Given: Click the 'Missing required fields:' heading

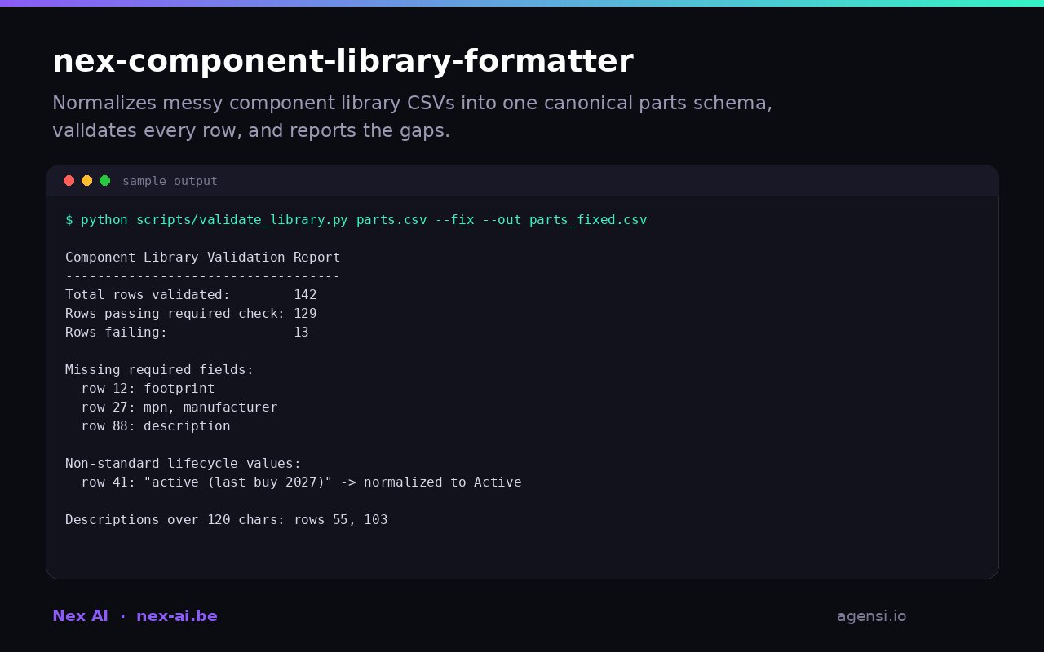Looking at the screenshot, I should pos(159,370).
